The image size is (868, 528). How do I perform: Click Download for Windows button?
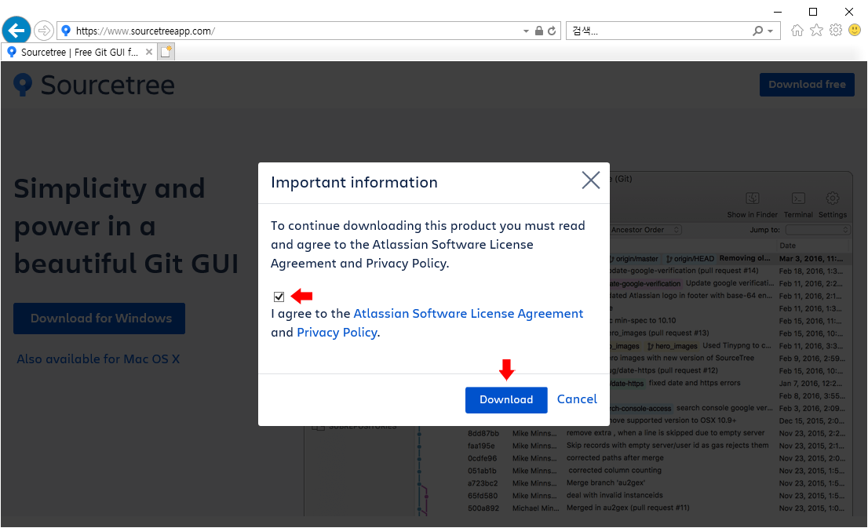coord(100,319)
